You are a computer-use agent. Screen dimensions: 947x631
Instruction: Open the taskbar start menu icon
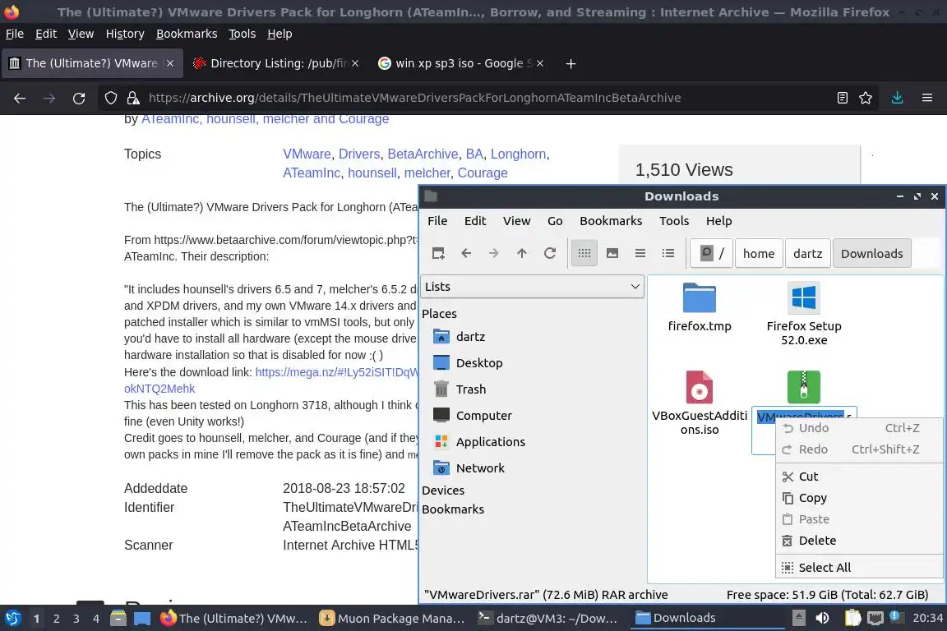coord(13,619)
